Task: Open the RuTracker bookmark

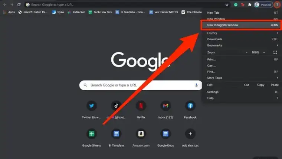Action: point(76,12)
